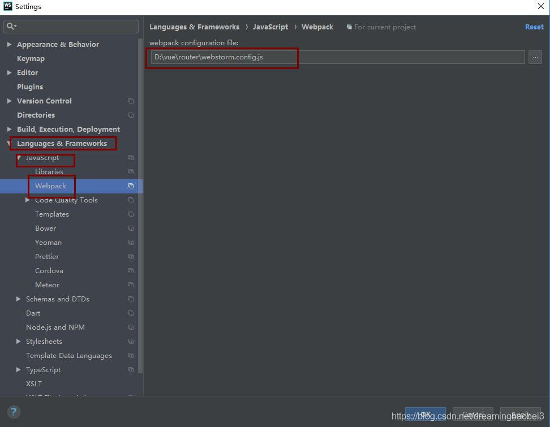Expand the TypeScript node arrow
550x427 pixels.
coord(18,369)
